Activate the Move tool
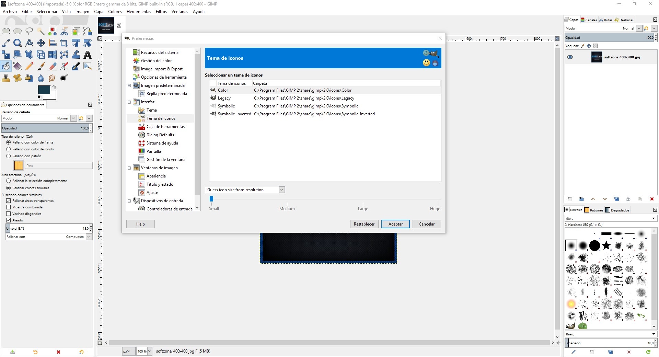The height and width of the screenshot is (357, 659). click(x=41, y=43)
